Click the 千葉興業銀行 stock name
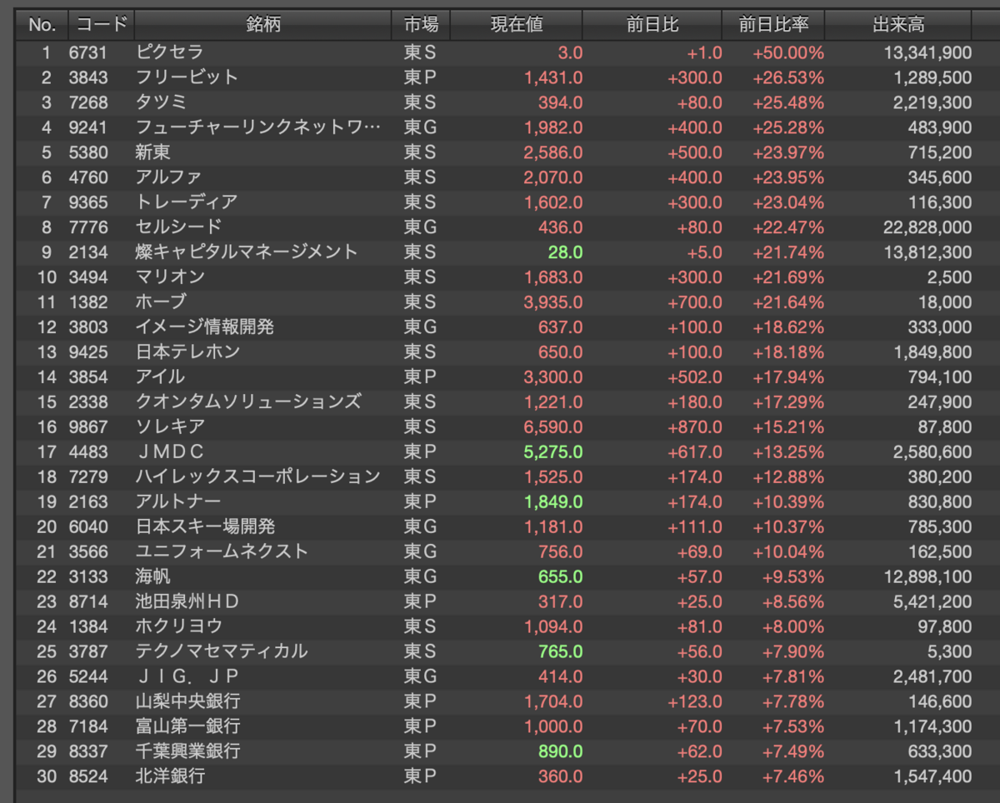The height and width of the screenshot is (803, 1000). [x=187, y=751]
